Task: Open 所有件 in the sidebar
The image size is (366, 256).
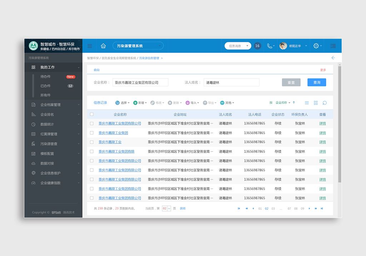Action: click(x=45, y=95)
